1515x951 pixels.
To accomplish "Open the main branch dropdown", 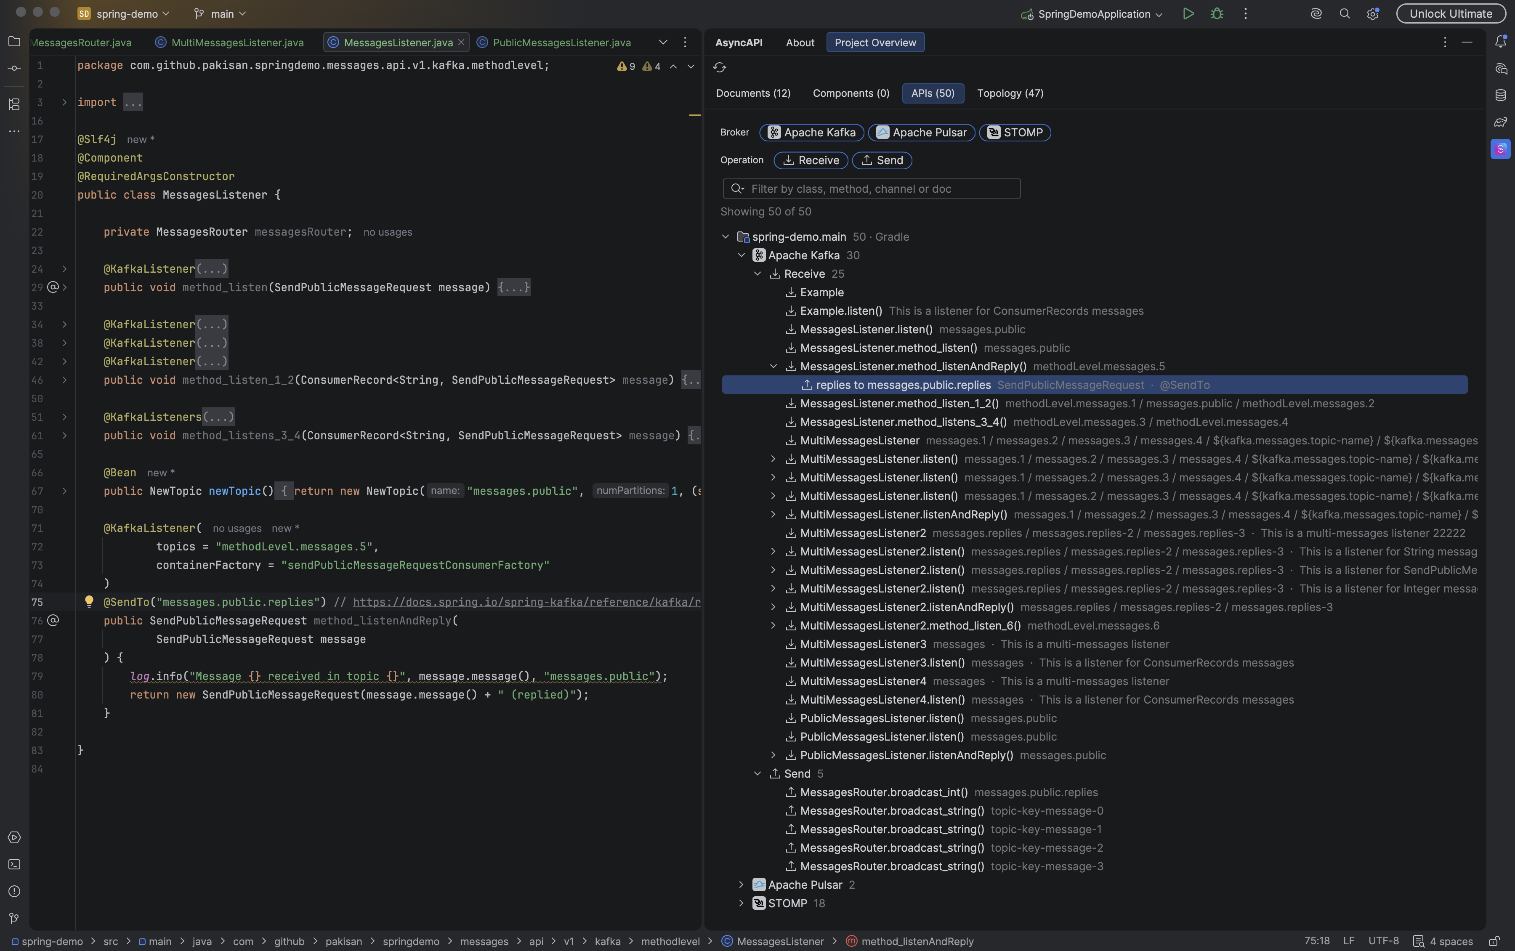I will click(220, 14).
